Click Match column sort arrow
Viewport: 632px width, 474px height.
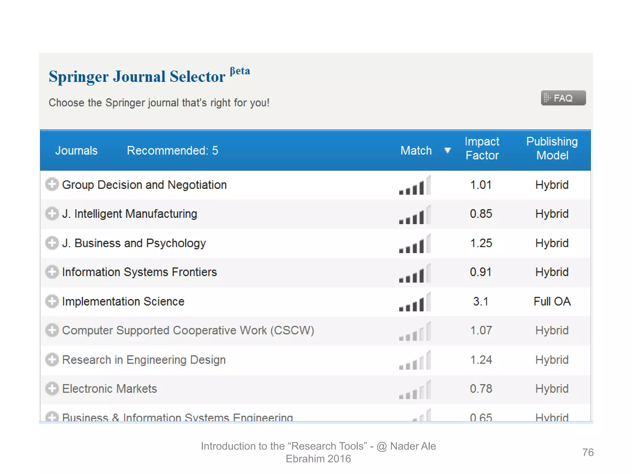447,151
